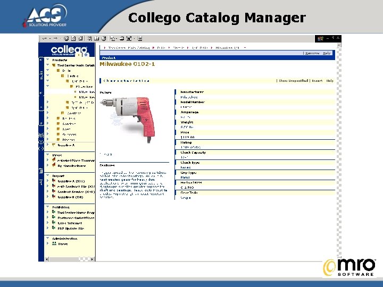Expand the Sales Intranet node
Viewport: 383px width, 287px height.
(x=48, y=223)
